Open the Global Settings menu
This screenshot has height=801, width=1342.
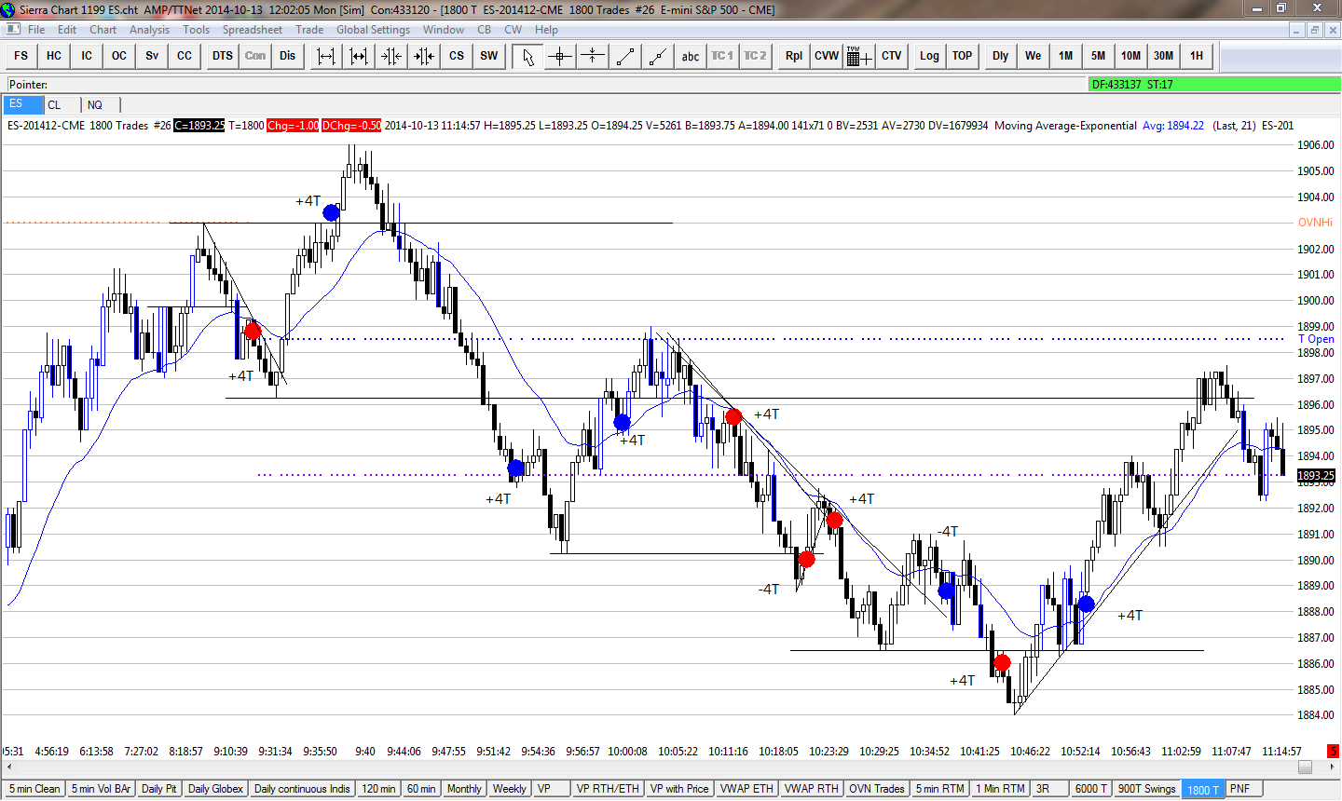pos(374,30)
